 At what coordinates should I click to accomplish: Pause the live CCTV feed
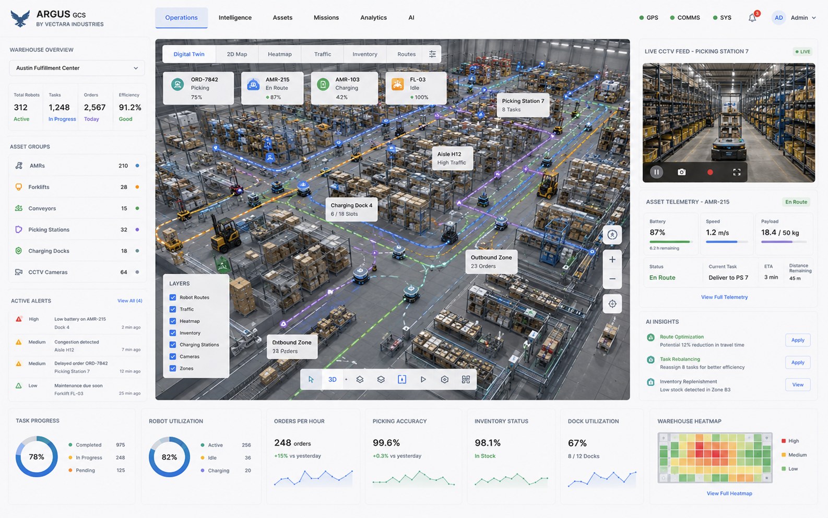click(657, 172)
